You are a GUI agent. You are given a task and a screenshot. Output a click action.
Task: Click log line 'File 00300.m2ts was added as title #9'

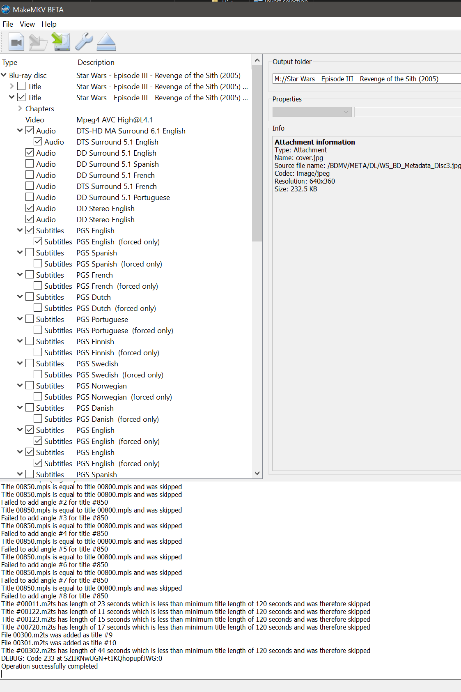pos(57,635)
